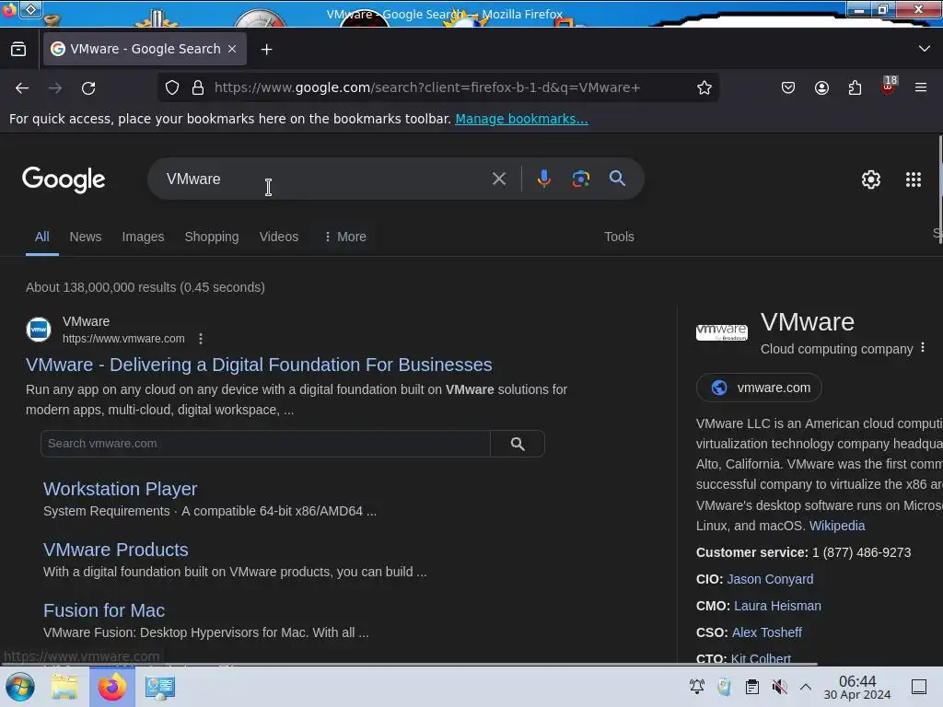Screen dimensions: 943x707
Task: Click the Google logo
Action: tap(64, 180)
